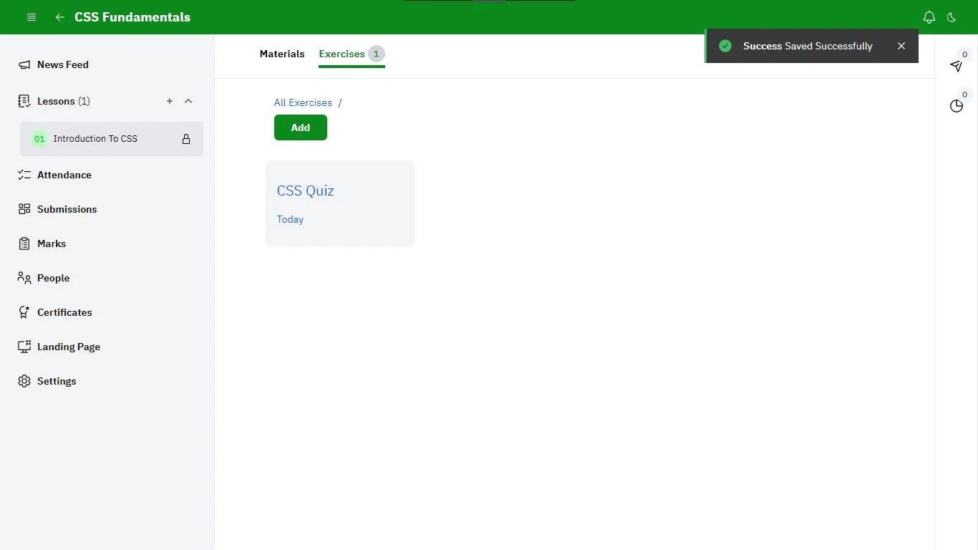Open the paper plane messages icon
The image size is (978, 550).
[x=957, y=66]
